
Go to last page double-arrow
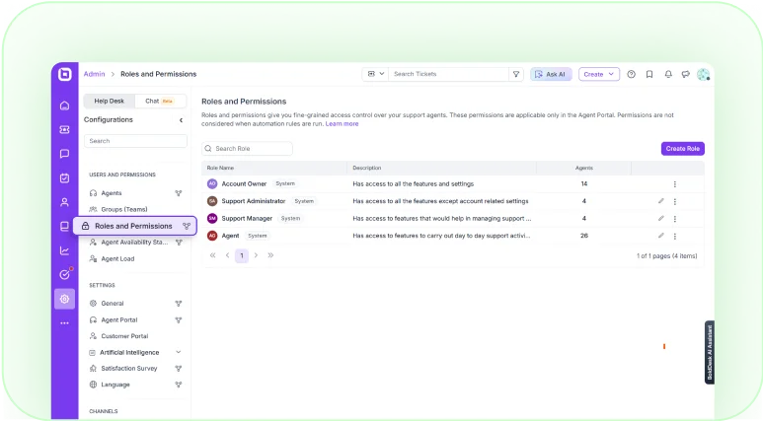(x=270, y=255)
